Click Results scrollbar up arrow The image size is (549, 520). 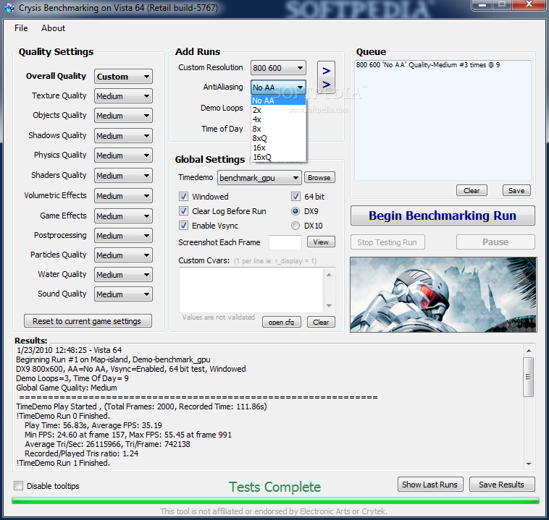pos(529,350)
